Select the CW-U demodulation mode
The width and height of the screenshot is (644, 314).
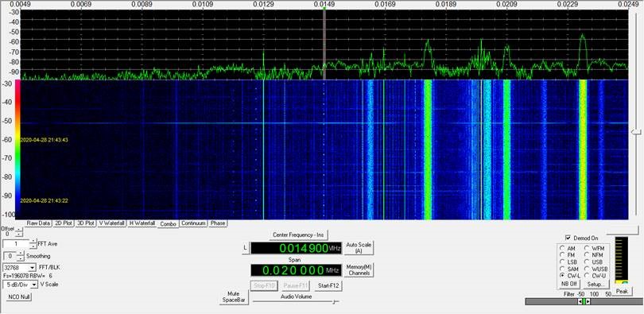[x=587, y=275]
